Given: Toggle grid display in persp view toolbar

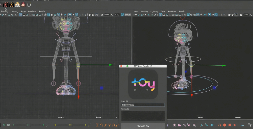Looking at the screenshot, I should click(x=160, y=15).
